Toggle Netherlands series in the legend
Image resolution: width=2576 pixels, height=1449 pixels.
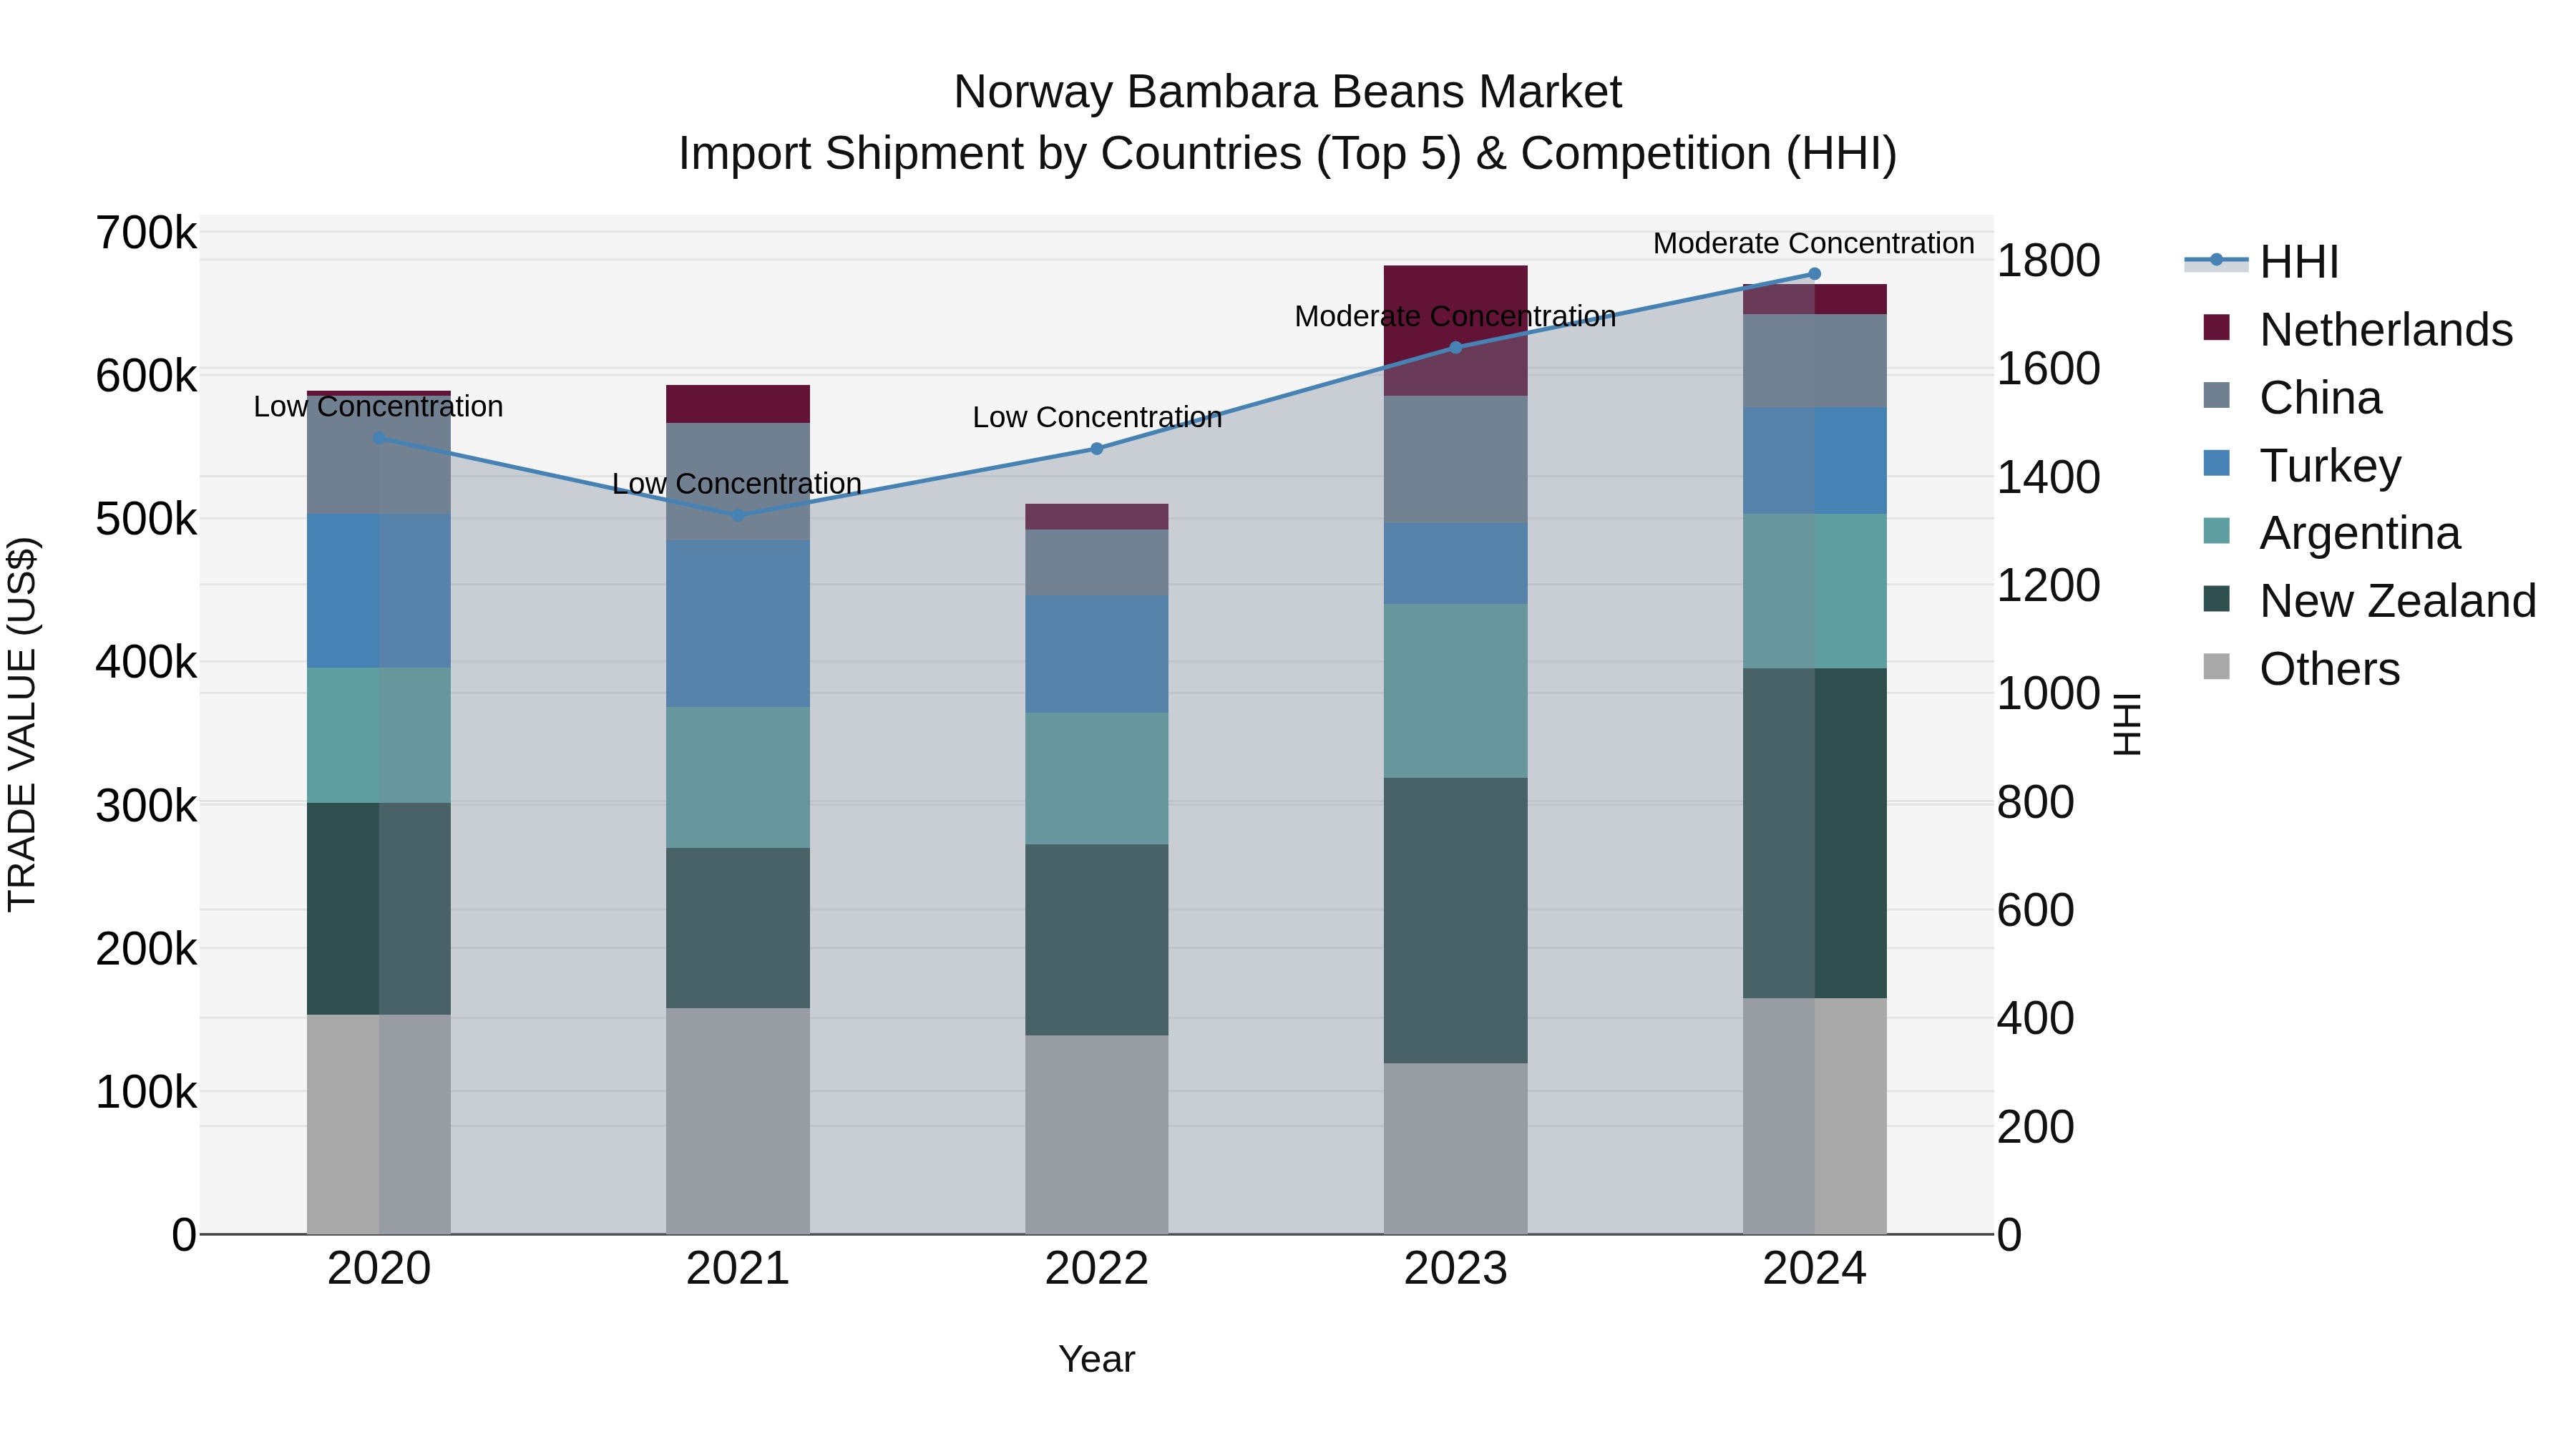pos(2357,330)
